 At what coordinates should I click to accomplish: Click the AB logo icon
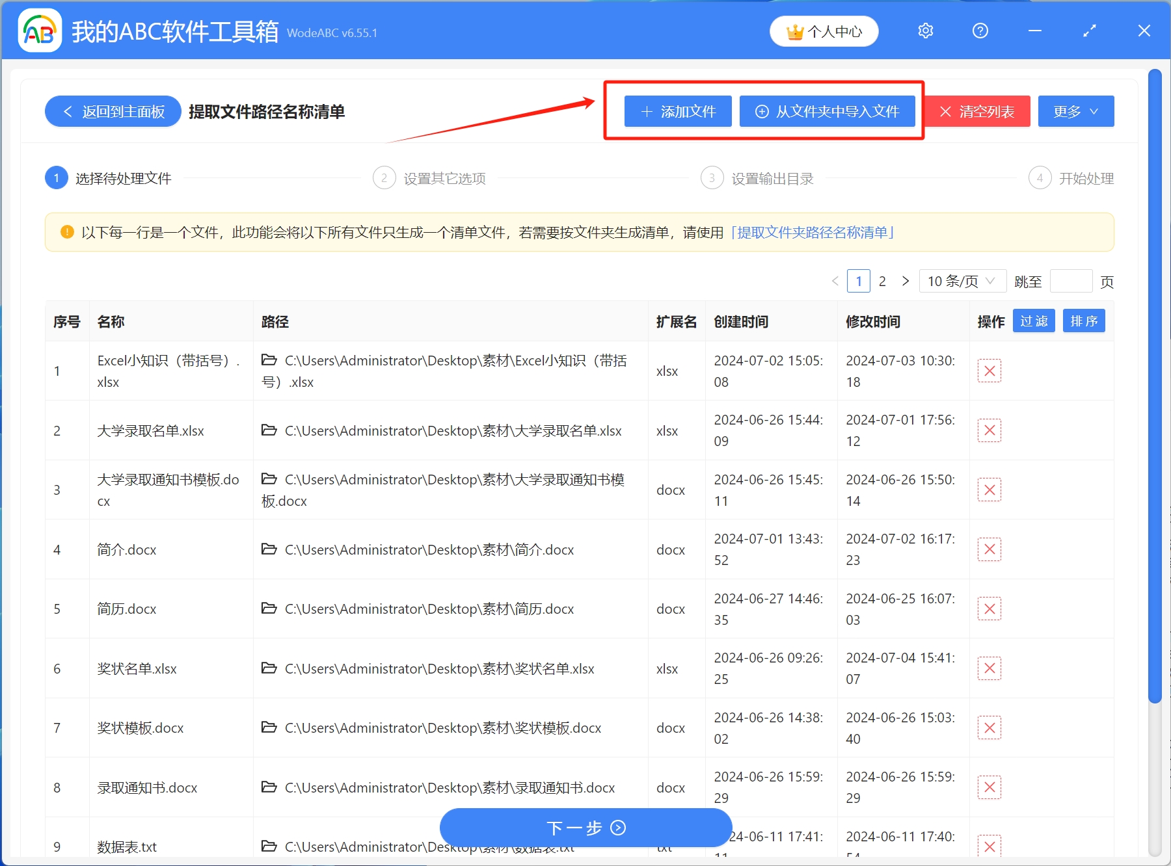pyautogui.click(x=39, y=30)
